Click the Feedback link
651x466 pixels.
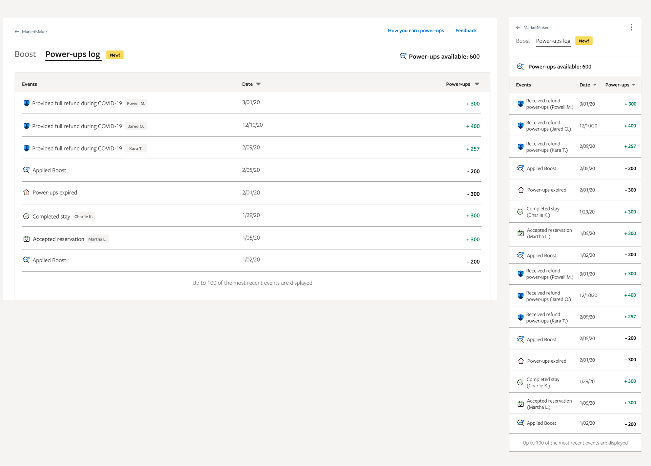point(466,31)
